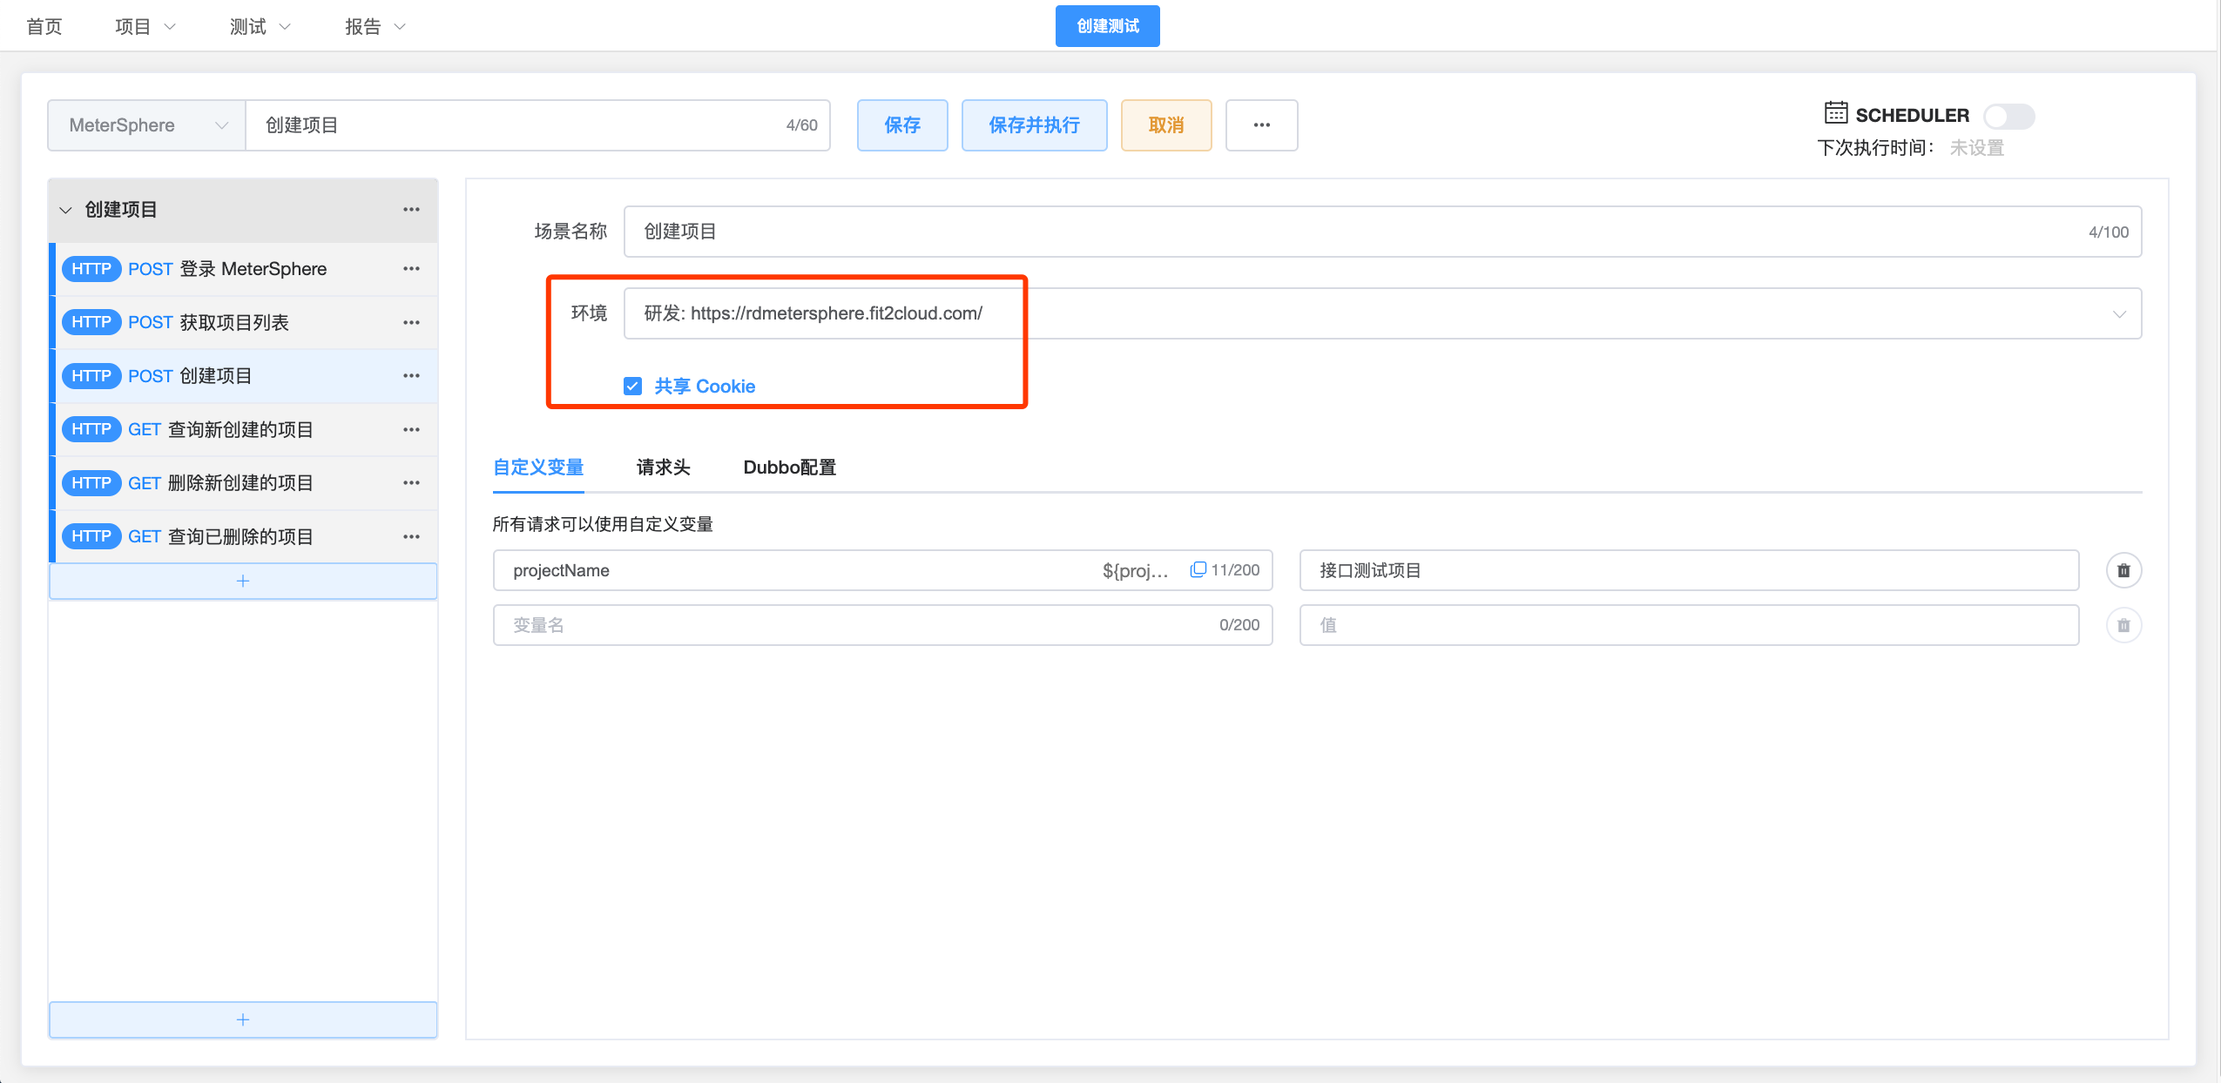Image resolution: width=2221 pixels, height=1083 pixels.
Task: Add a new scenario at panel bottom
Action: (243, 1019)
